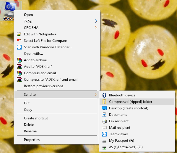Select Copy from context menu
The width and height of the screenshot is (177, 153).
point(57,110)
